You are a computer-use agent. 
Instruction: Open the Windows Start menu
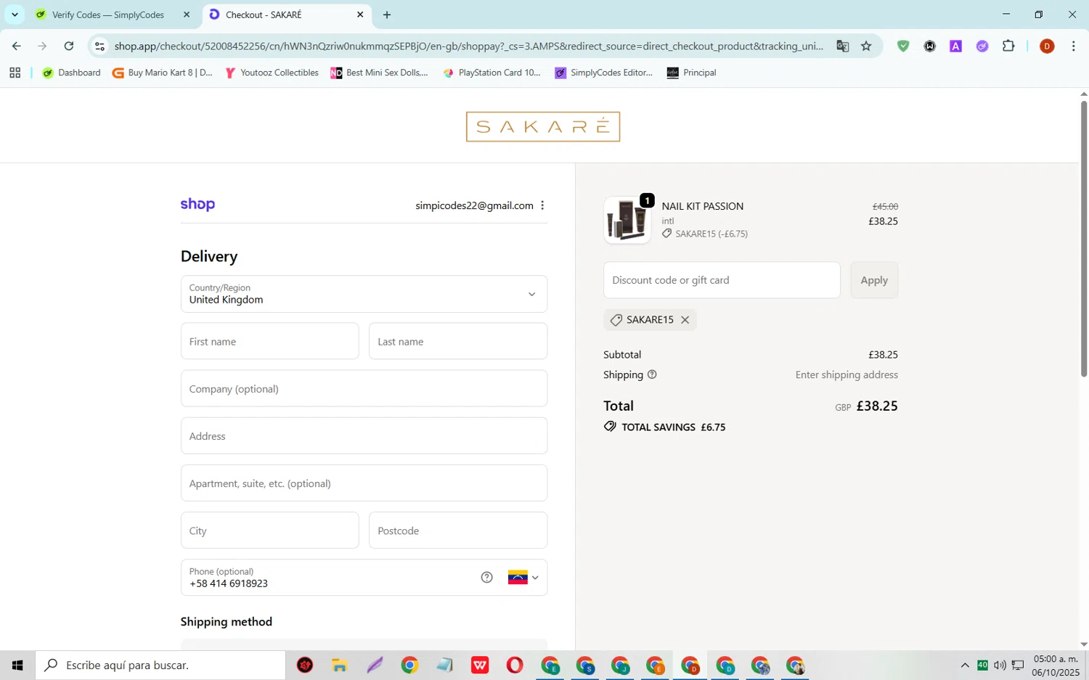[17, 665]
